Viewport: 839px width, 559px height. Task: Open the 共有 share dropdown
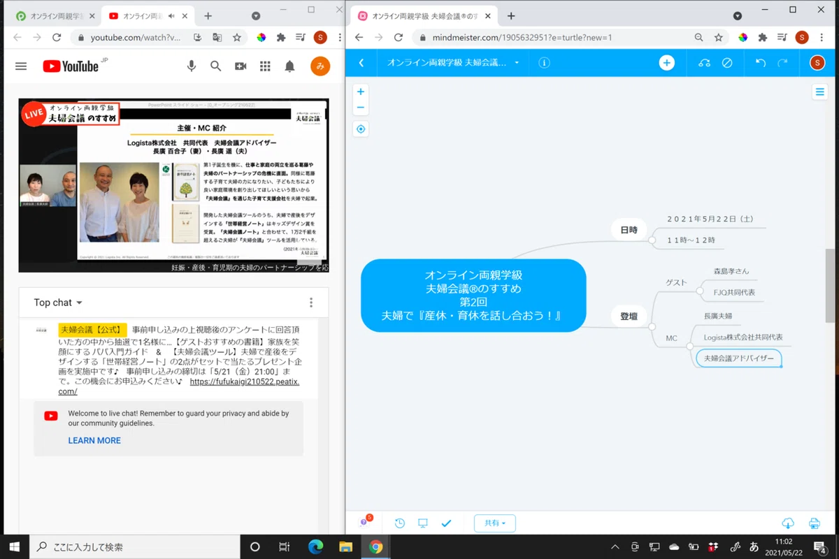[x=495, y=523]
